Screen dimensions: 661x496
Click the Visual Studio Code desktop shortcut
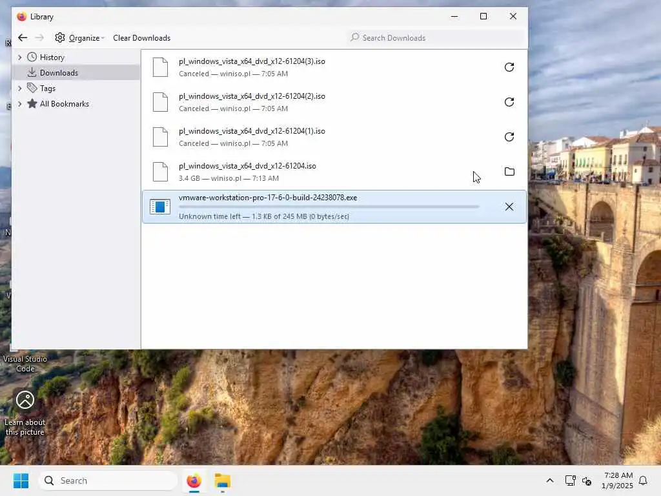coord(25,364)
